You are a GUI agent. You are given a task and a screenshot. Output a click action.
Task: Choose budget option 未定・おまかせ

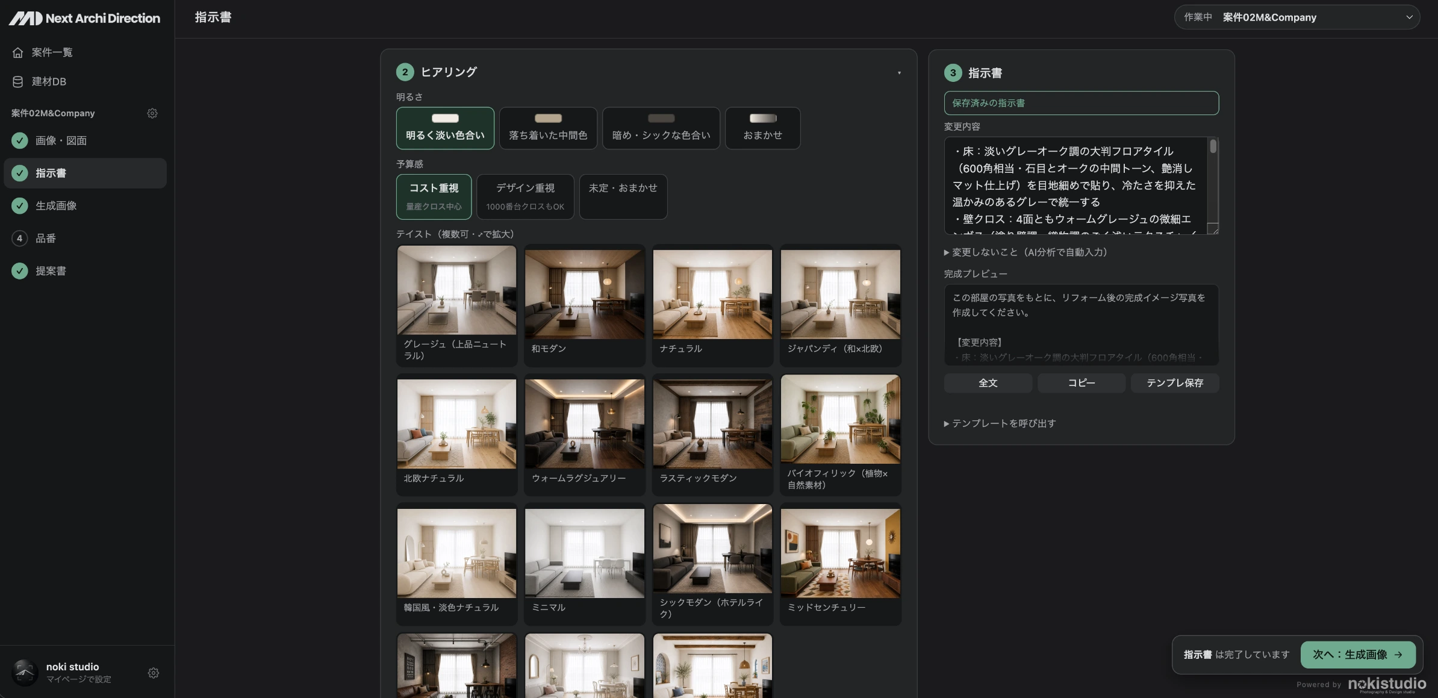coord(623,197)
